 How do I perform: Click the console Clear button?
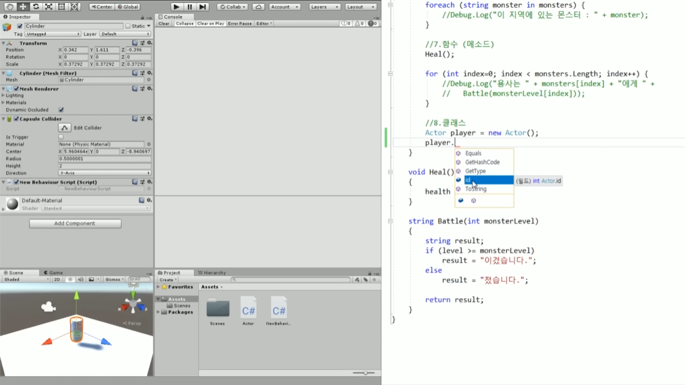click(x=164, y=24)
